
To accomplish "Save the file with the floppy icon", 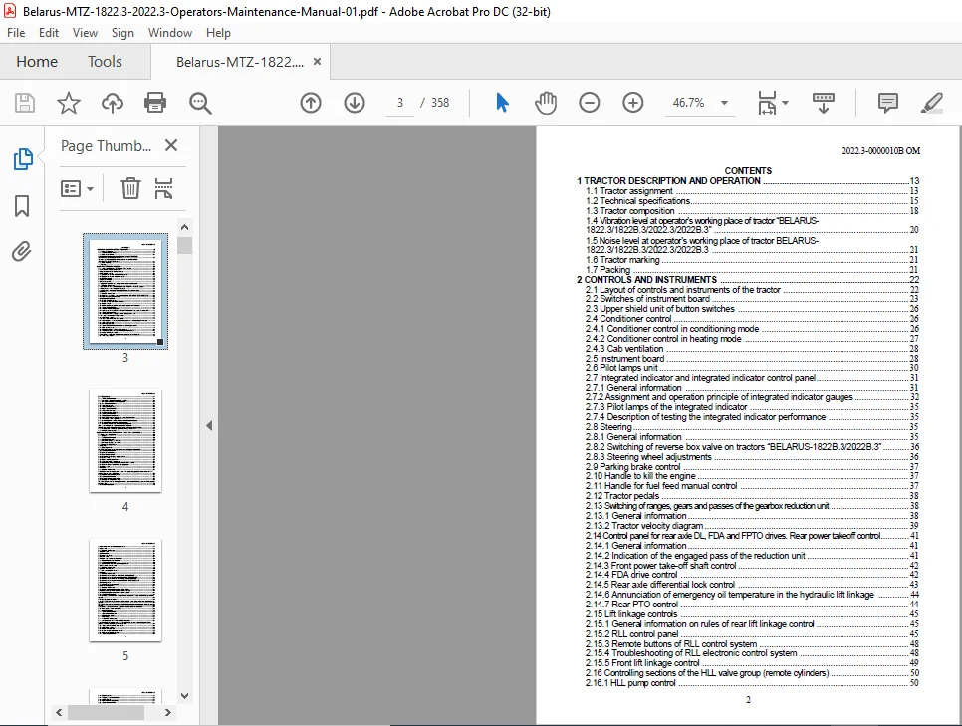I will (25, 103).
